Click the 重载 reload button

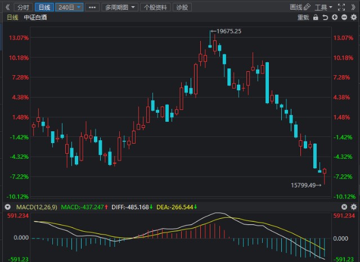coord(303,17)
